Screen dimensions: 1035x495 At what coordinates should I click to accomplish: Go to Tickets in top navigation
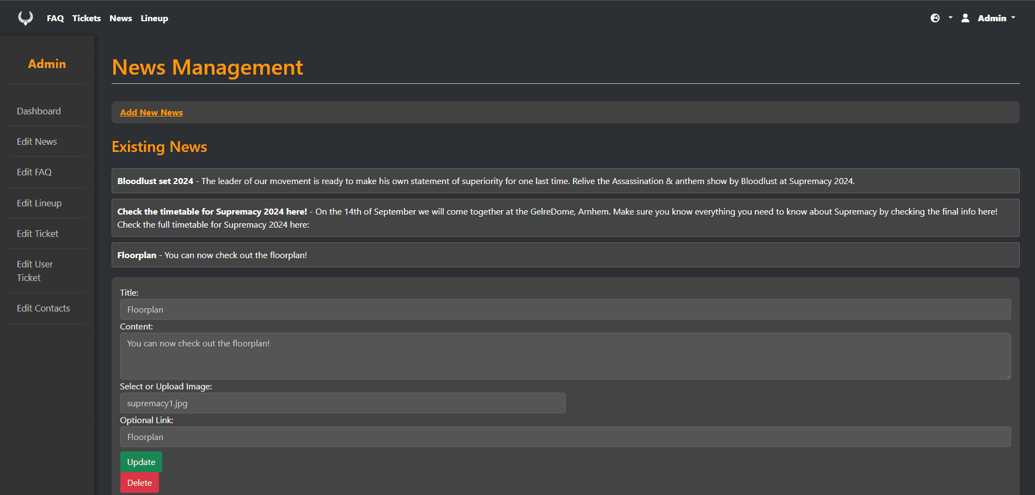tap(87, 19)
